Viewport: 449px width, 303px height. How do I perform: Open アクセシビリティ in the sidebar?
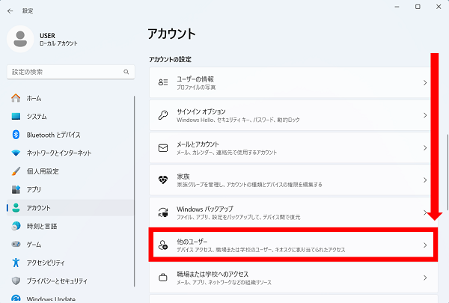[x=70, y=263]
